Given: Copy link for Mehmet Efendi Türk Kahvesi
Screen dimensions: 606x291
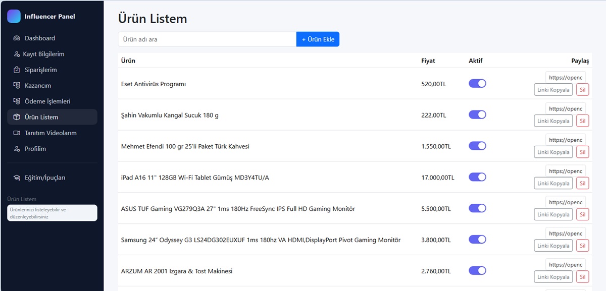Looking at the screenshot, I should [x=553, y=152].
